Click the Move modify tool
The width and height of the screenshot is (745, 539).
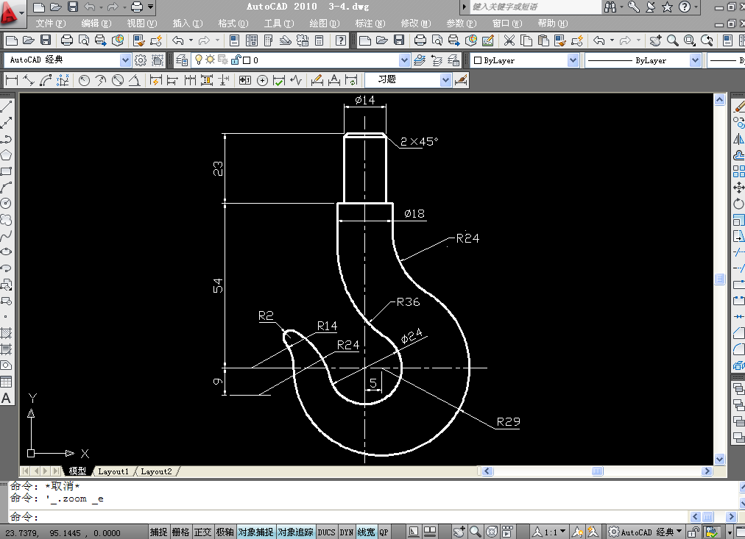coord(738,188)
